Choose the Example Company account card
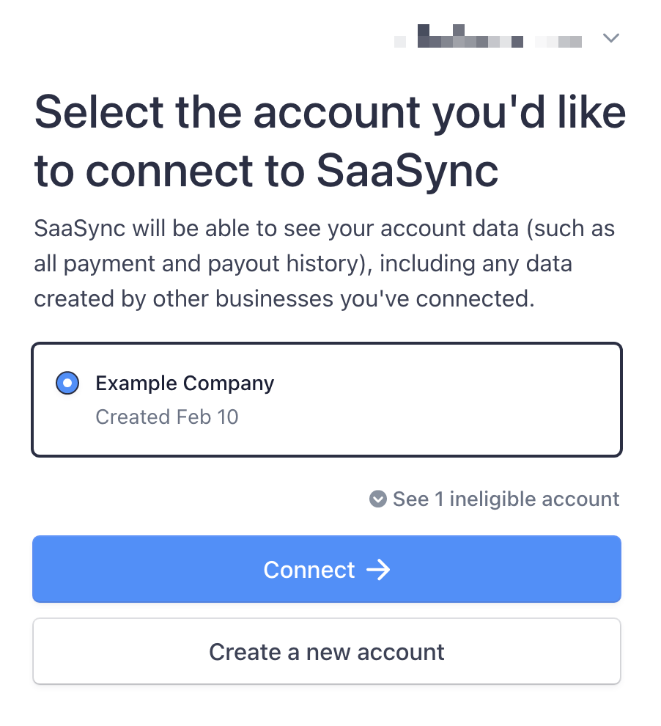Image resolution: width=661 pixels, height=726 pixels. tap(327, 400)
